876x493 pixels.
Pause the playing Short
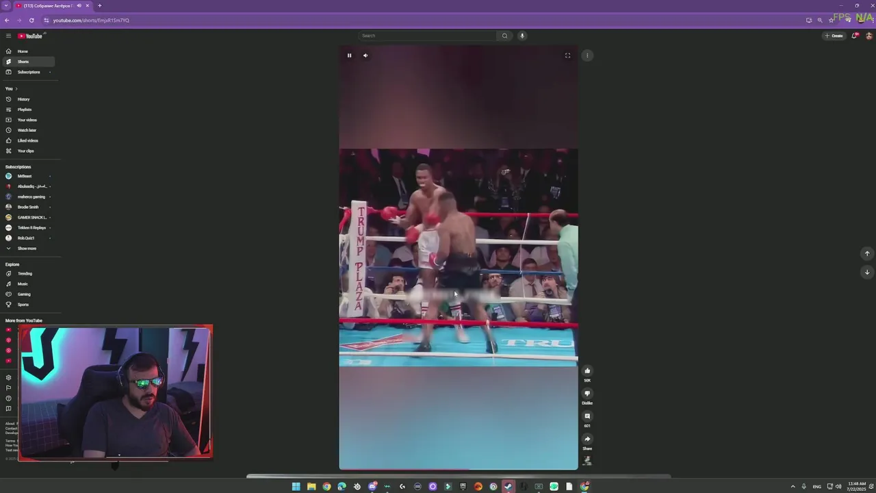pyautogui.click(x=349, y=55)
